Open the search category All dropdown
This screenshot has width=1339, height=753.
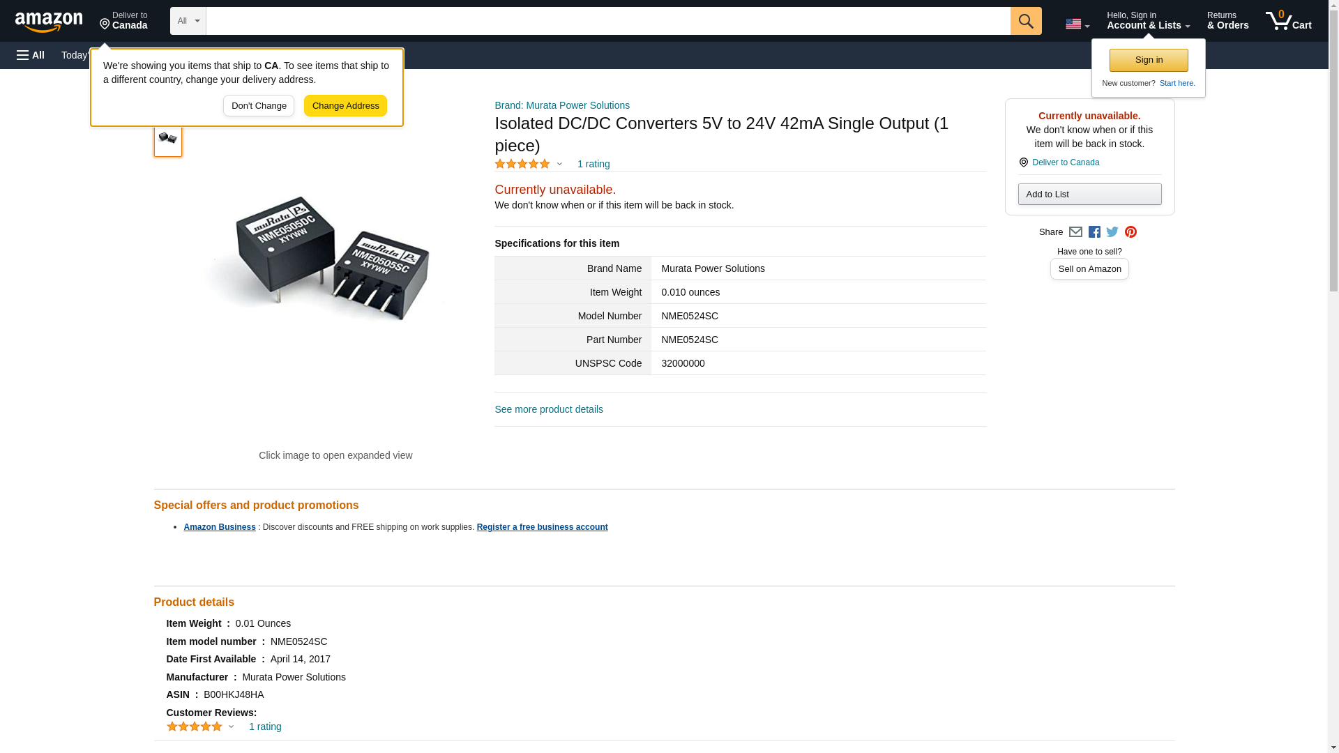pyautogui.click(x=188, y=21)
